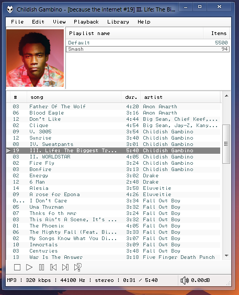The width and height of the screenshot is (239, 295).
Task: Play a random track with the question-mark icon
Action: (x=77, y=267)
